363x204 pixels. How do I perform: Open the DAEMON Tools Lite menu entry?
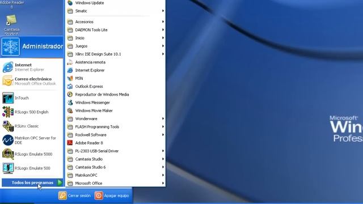(115, 30)
